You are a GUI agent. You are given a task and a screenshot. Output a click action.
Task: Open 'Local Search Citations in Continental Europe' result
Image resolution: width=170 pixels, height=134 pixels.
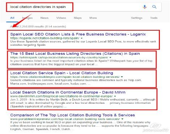(68, 92)
